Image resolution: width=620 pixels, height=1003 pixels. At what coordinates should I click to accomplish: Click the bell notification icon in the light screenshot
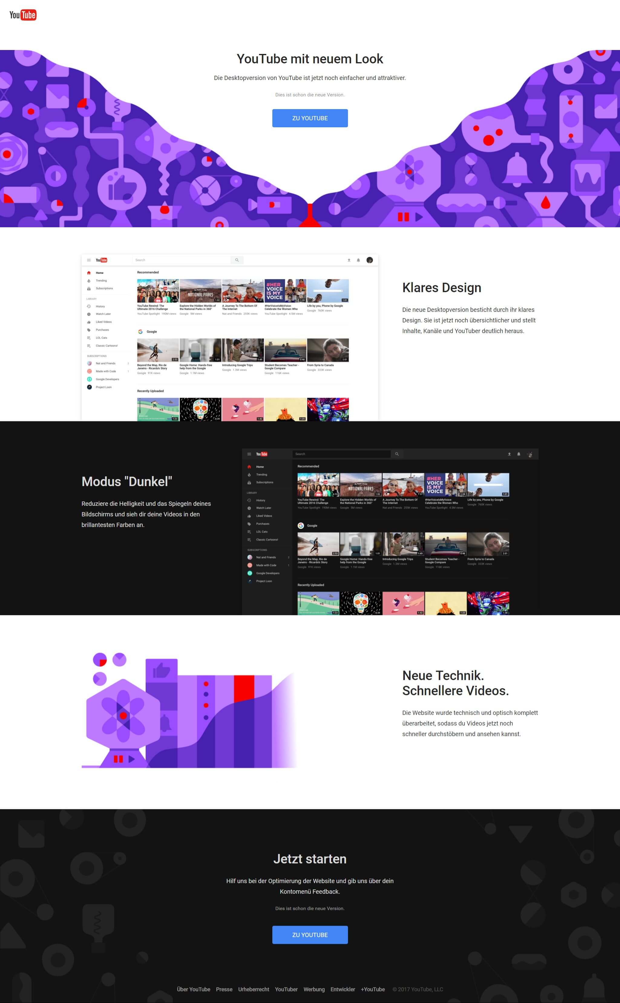[358, 260]
